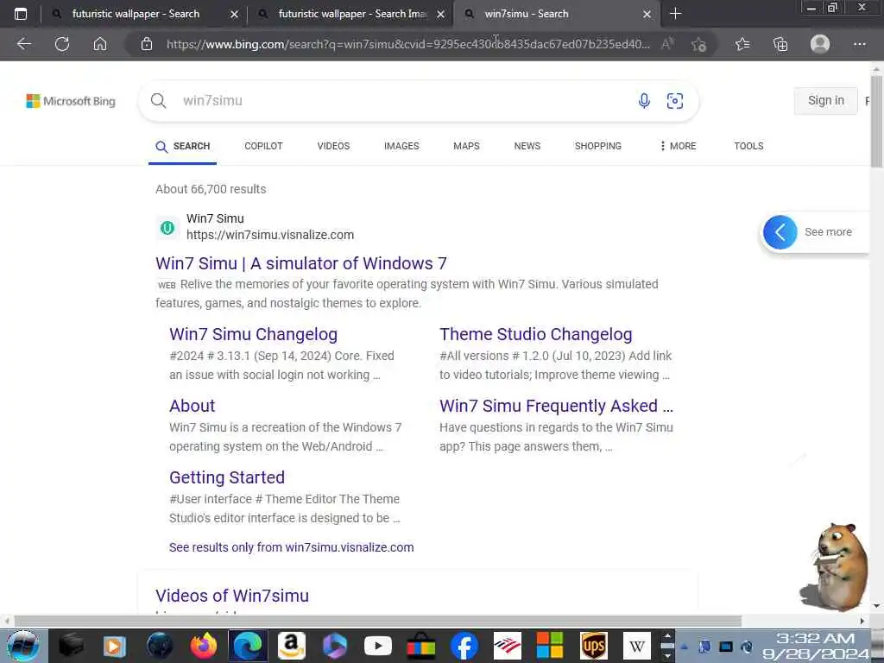The width and height of the screenshot is (884, 663).
Task: View site information lock icon
Action: 147,44
